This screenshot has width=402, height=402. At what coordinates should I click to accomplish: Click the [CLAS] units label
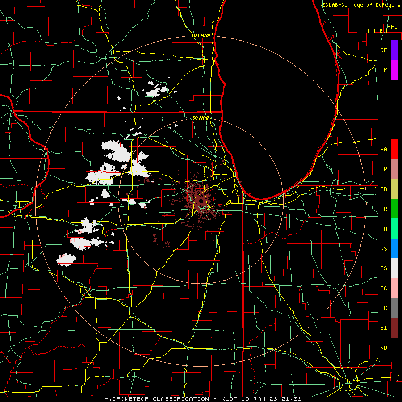[x=377, y=31]
